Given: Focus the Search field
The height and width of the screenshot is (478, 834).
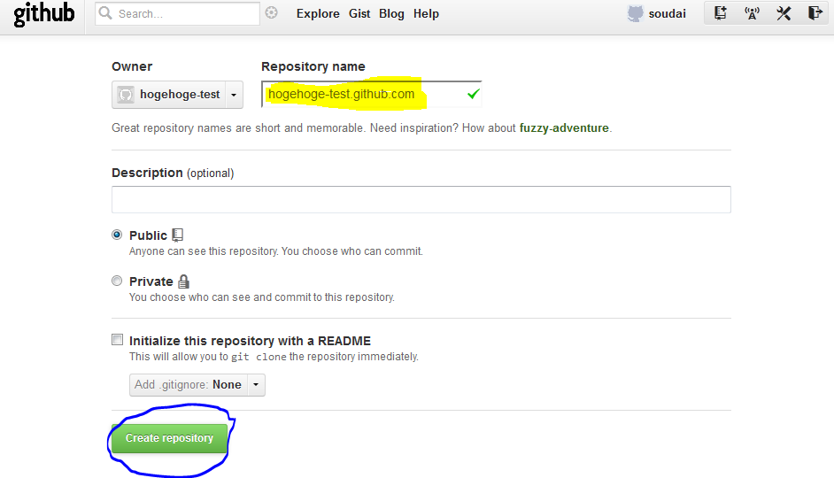Looking at the screenshot, I should (x=178, y=13).
